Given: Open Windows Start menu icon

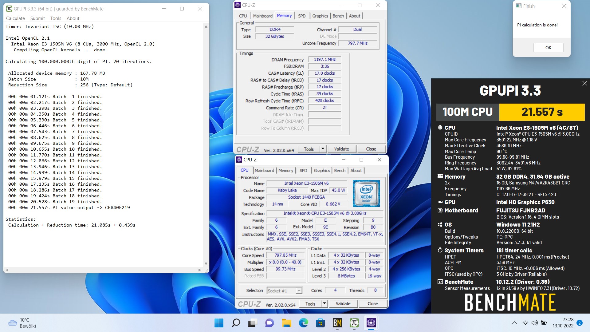Looking at the screenshot, I should (219, 323).
